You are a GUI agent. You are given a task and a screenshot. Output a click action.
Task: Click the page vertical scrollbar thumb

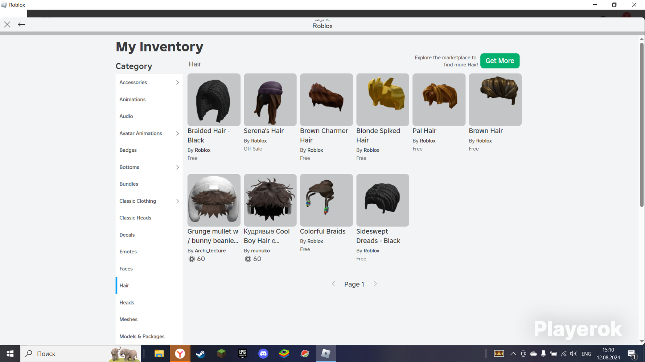[x=641, y=125]
